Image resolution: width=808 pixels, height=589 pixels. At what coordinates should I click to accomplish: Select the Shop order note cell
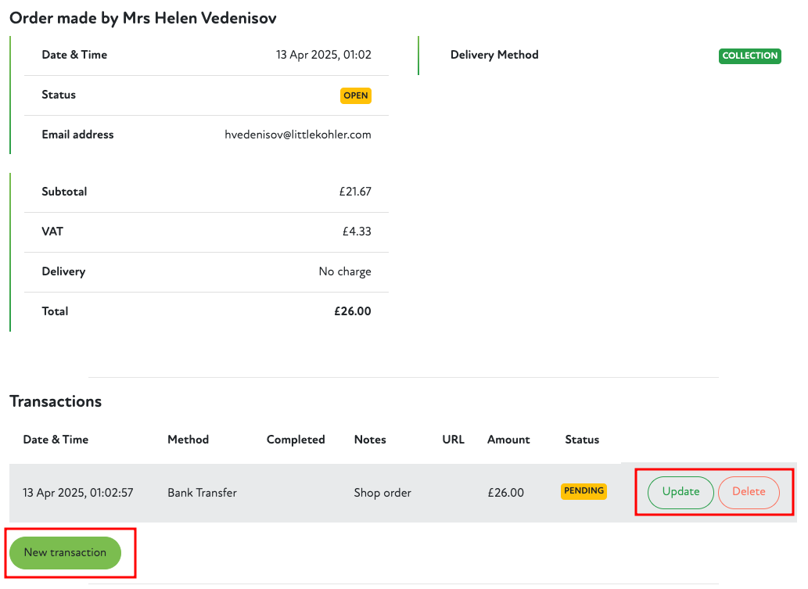(x=382, y=493)
